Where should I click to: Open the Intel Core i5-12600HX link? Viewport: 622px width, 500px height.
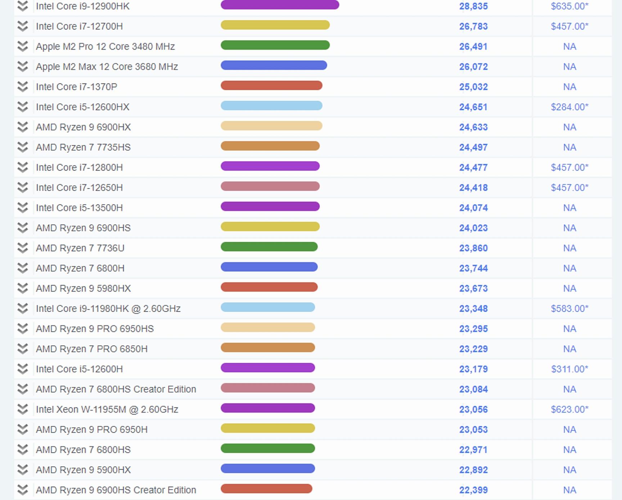[83, 107]
